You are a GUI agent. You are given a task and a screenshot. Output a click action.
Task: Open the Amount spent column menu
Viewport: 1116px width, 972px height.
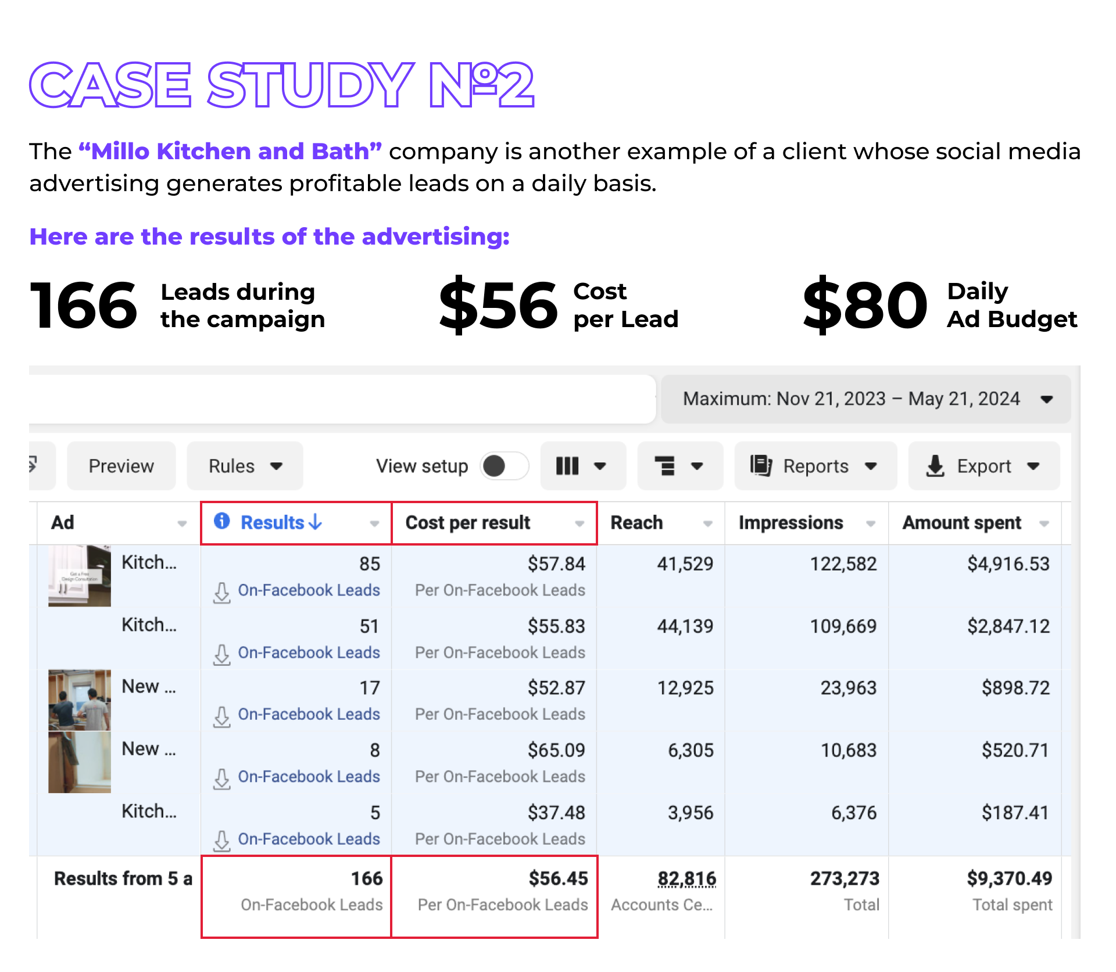[x=1044, y=523]
